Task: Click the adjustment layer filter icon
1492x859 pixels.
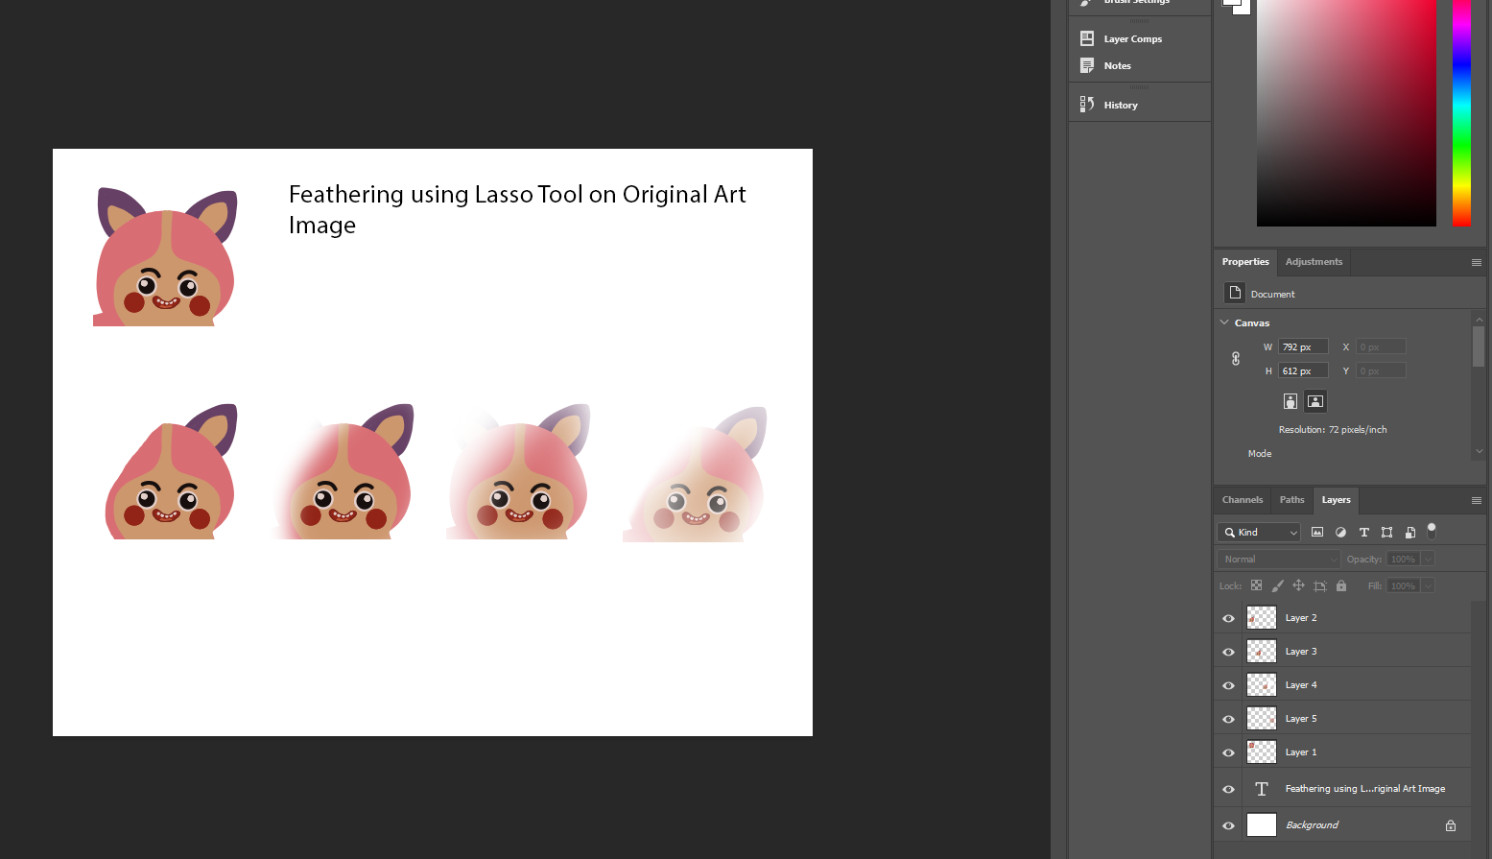Action: click(x=1340, y=532)
